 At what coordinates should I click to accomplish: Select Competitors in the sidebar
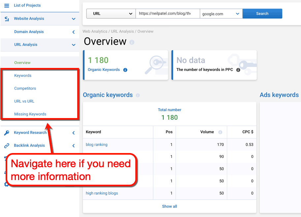click(x=24, y=88)
